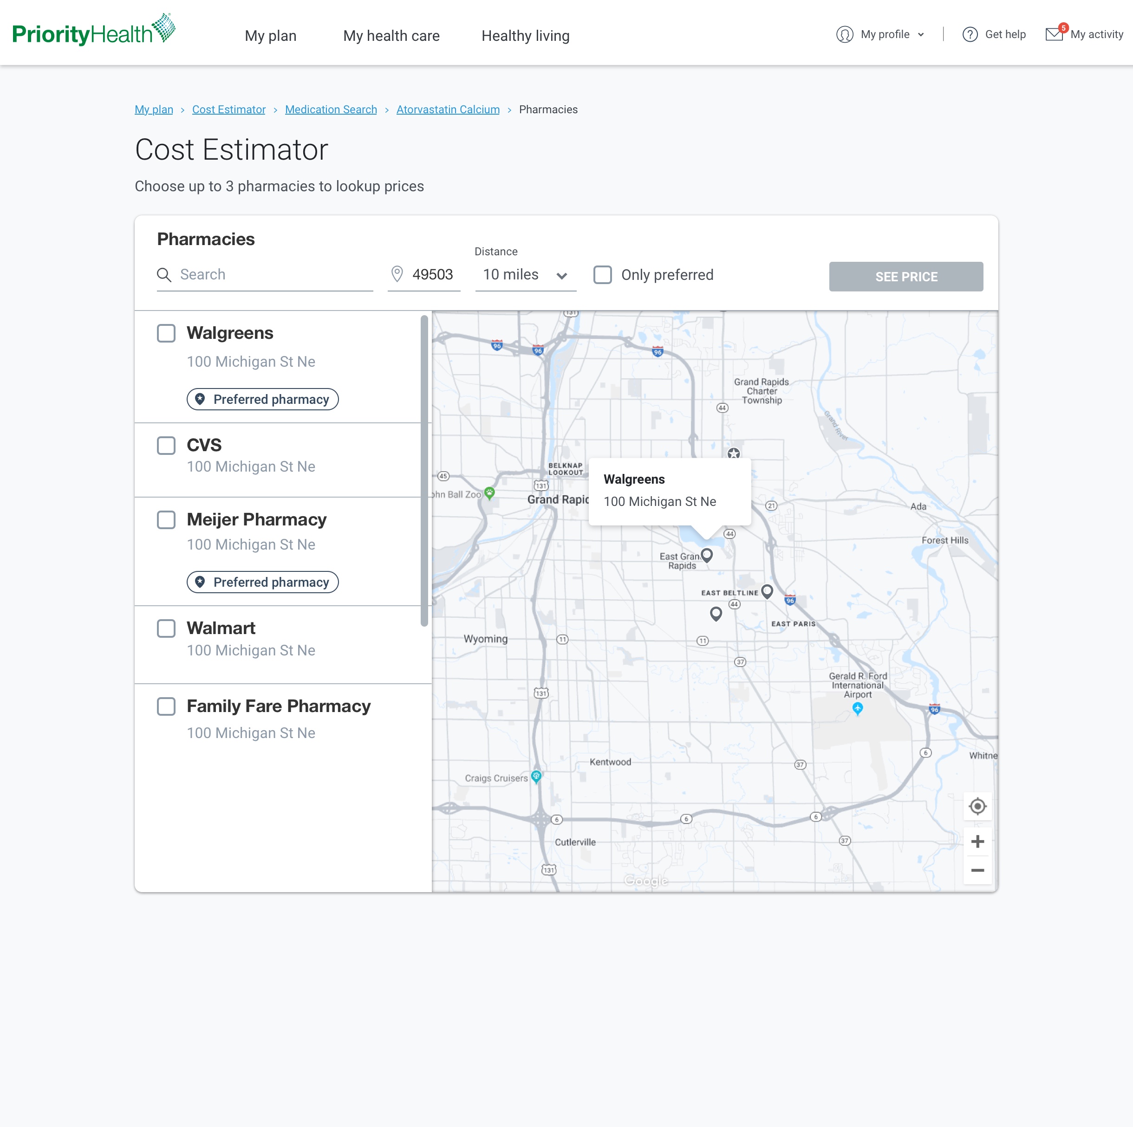Click the Get help link
The width and height of the screenshot is (1133, 1127).
pyautogui.click(x=1005, y=35)
